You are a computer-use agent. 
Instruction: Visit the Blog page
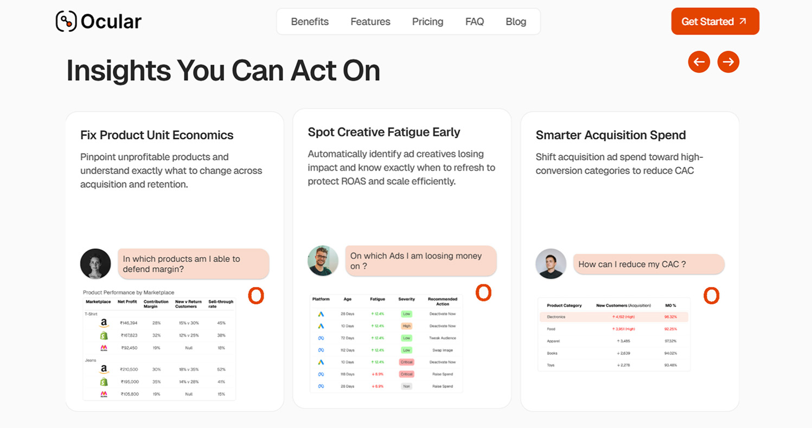[516, 22]
